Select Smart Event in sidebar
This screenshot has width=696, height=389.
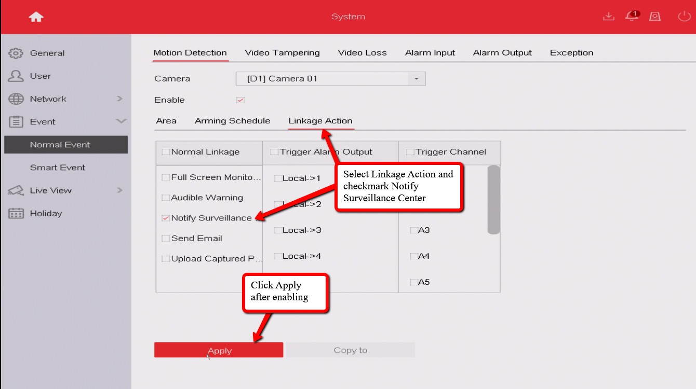pyautogui.click(x=58, y=168)
